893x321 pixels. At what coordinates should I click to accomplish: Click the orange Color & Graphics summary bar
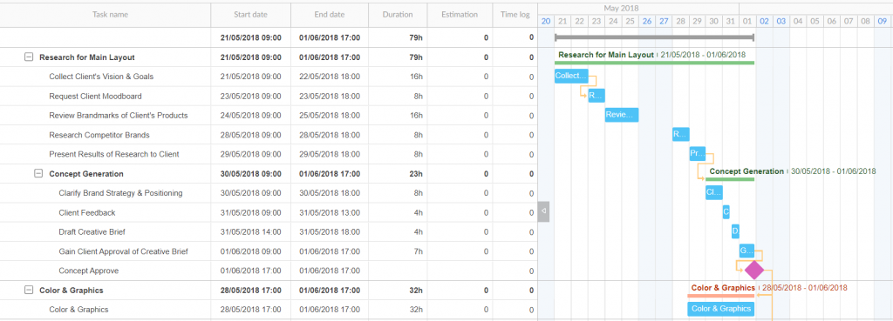coord(721,296)
